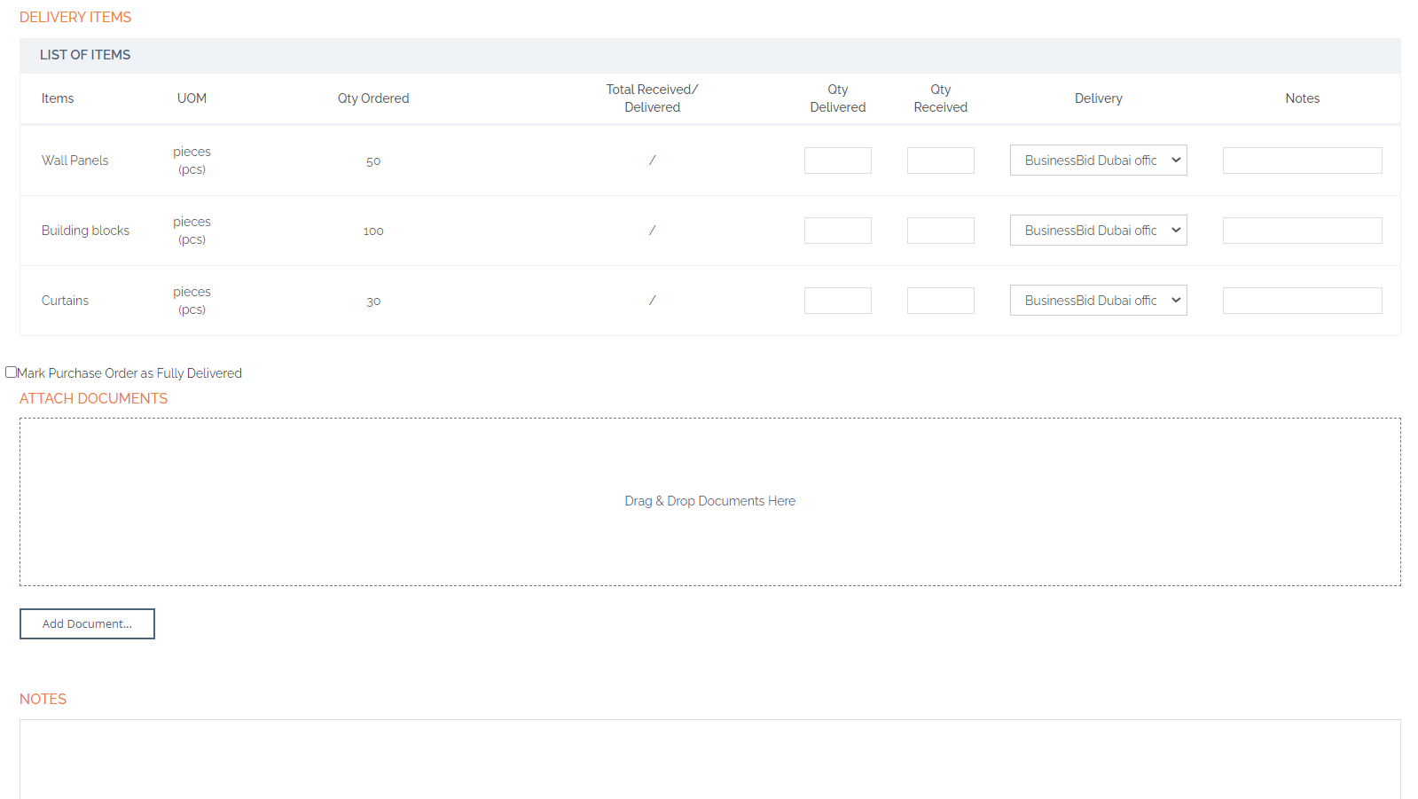
Task: Click Notes field in Wall Panels row
Action: click(x=1302, y=161)
